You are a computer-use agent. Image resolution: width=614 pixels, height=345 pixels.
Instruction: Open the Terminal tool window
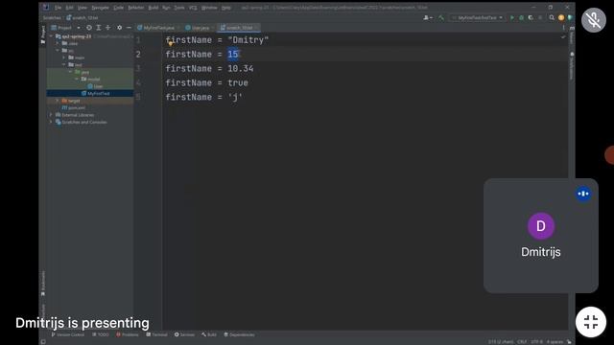(156, 334)
